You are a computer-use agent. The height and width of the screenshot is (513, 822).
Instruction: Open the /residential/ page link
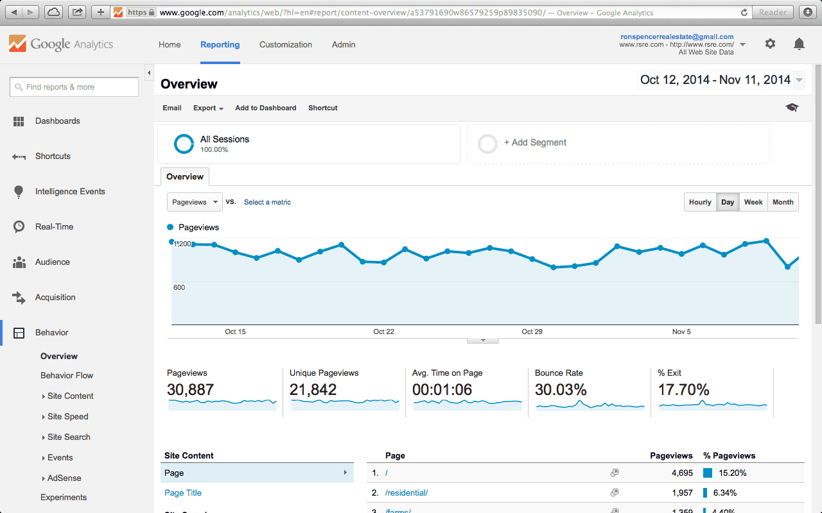click(x=407, y=493)
